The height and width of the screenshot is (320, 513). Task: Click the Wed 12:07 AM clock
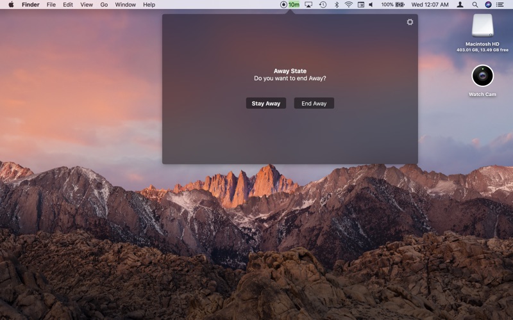(430, 4)
